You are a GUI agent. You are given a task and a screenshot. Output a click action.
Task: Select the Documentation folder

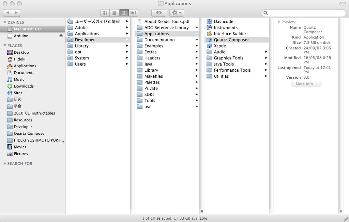tap(167, 40)
